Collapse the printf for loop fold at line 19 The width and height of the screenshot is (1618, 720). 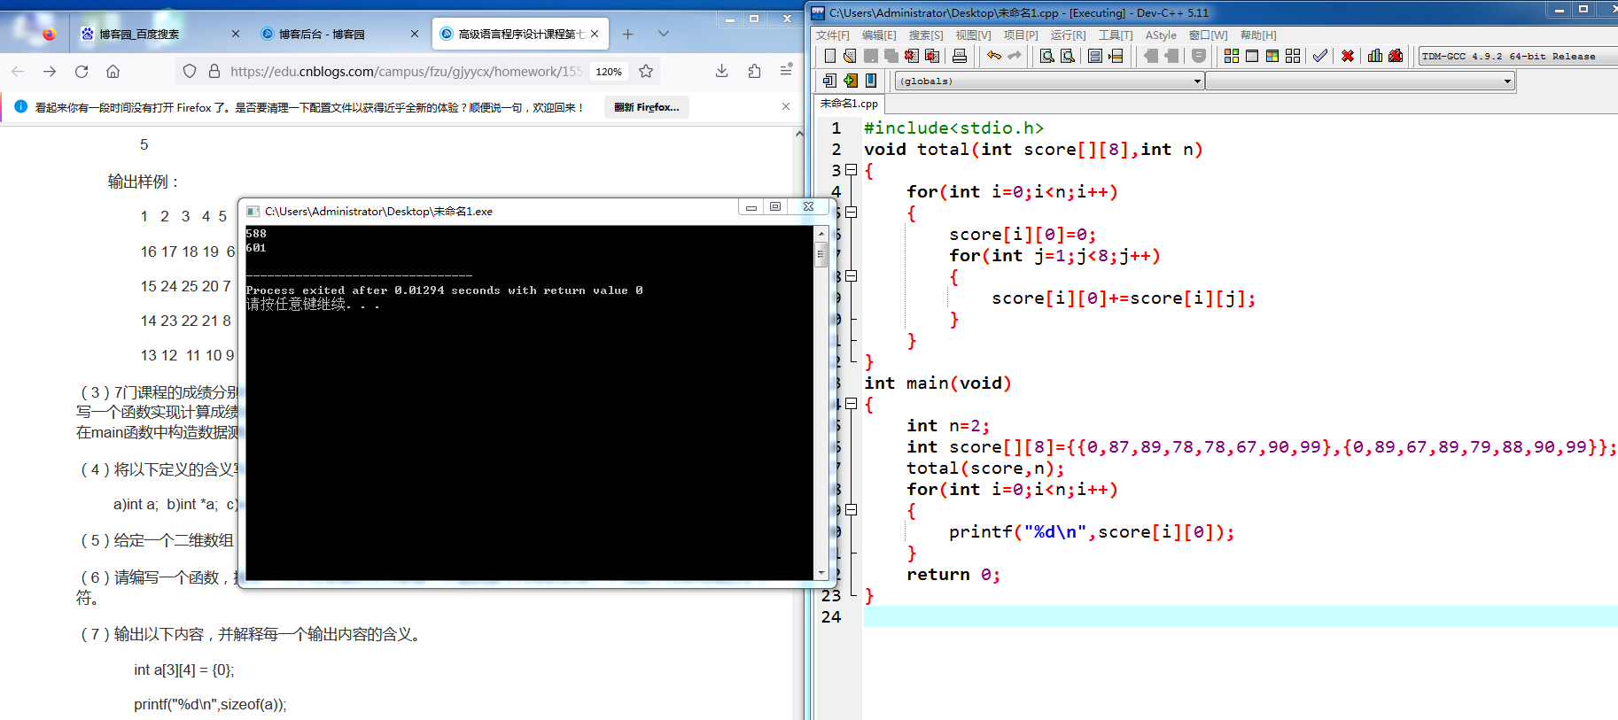click(x=852, y=510)
